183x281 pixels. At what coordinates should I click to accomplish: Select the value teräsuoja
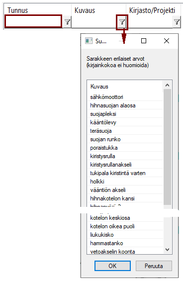(x=125, y=131)
